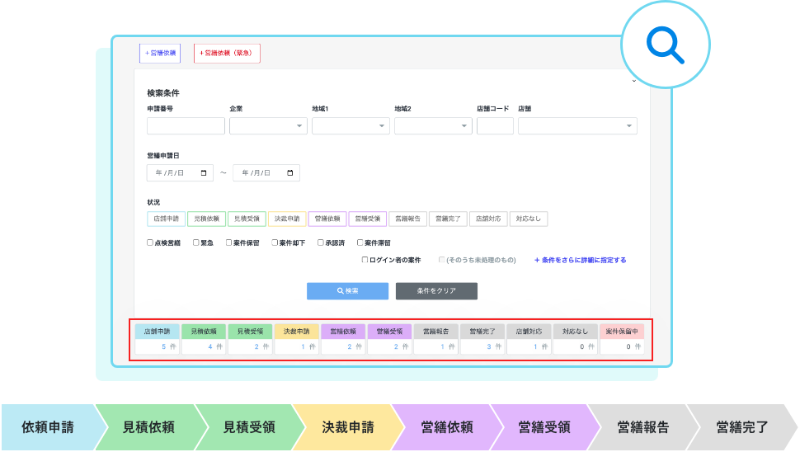
Task: Collapse the search panel with the small chevron
Action: click(633, 81)
